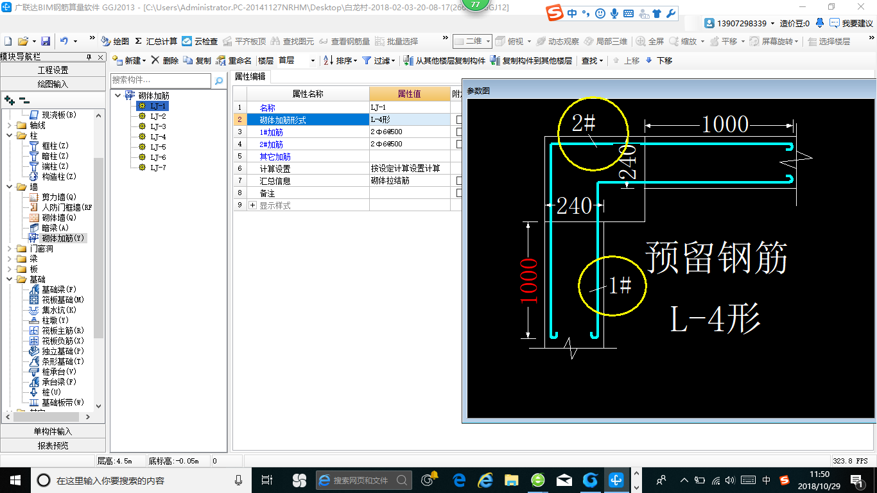Switch to 绘图 drawing mode

(116, 41)
